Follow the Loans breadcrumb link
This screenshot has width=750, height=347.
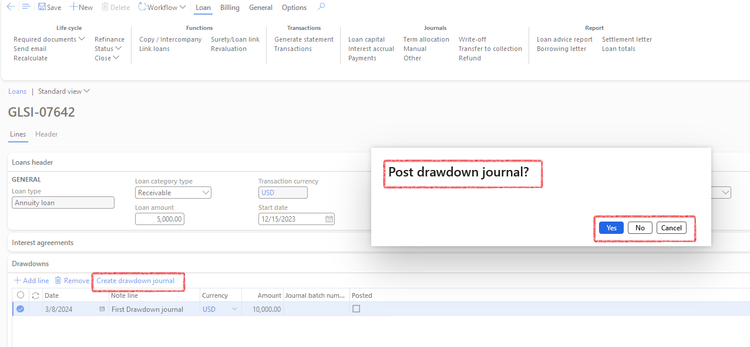pyautogui.click(x=18, y=91)
